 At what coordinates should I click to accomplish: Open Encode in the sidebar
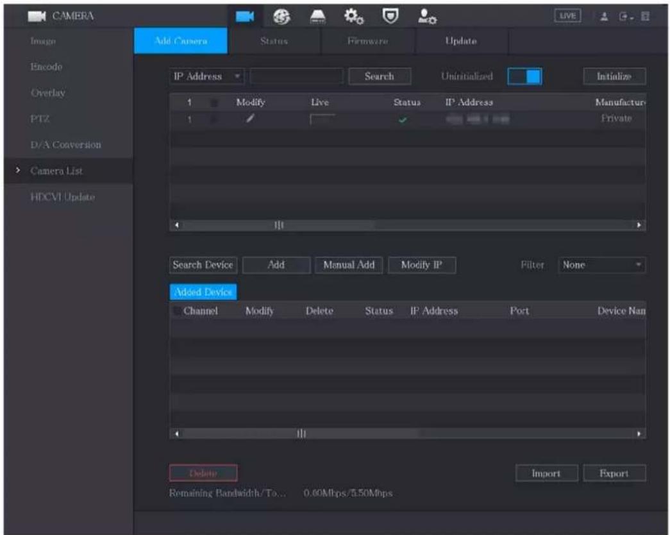click(x=47, y=67)
